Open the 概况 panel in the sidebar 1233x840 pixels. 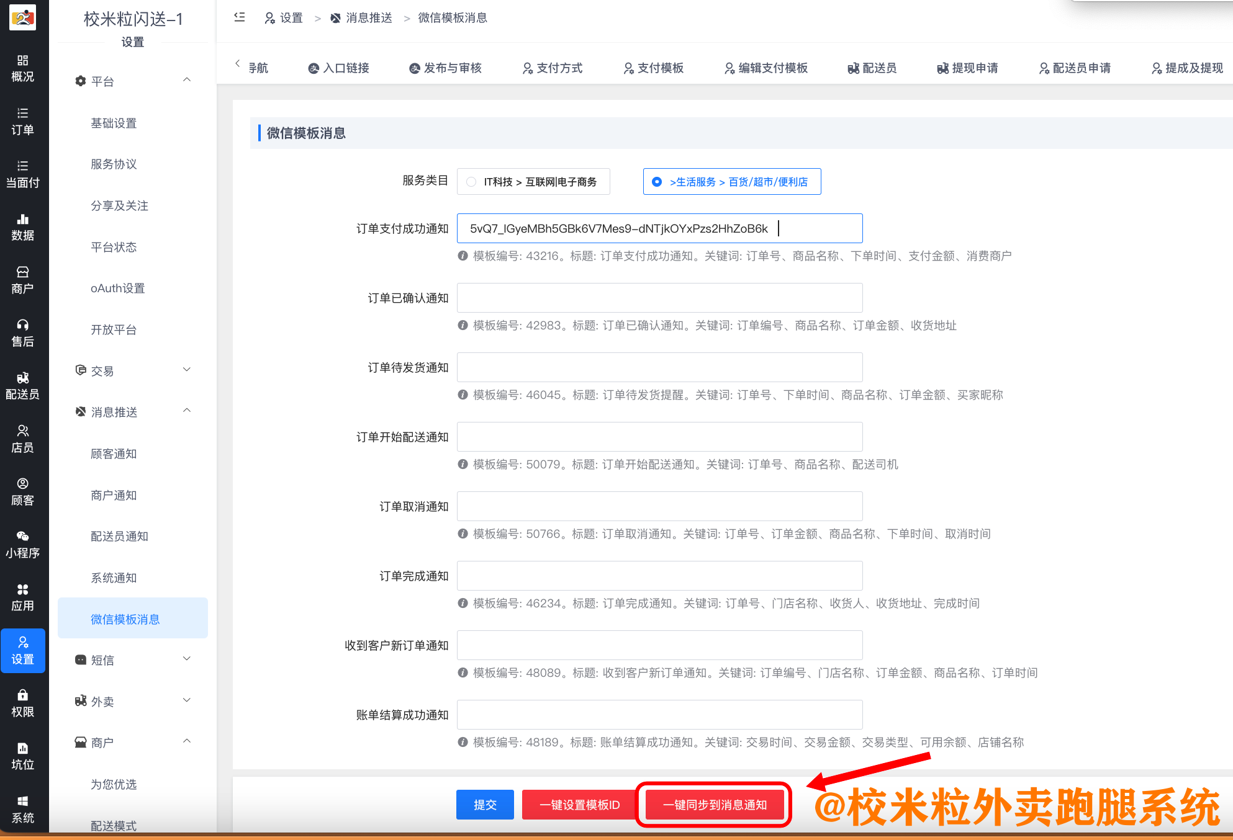24,67
